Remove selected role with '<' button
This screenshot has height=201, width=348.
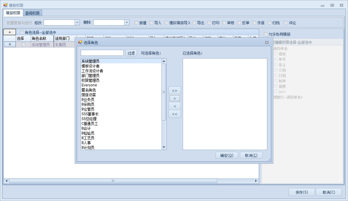175,106
